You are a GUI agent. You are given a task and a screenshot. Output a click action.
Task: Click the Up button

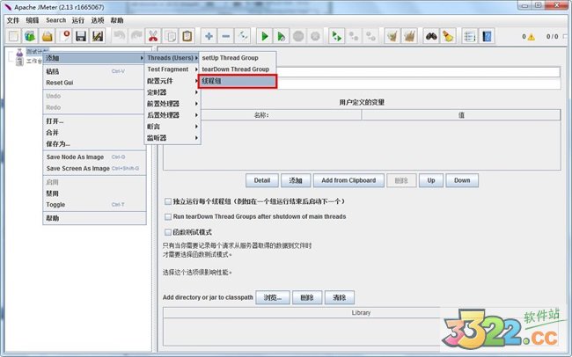tap(431, 180)
